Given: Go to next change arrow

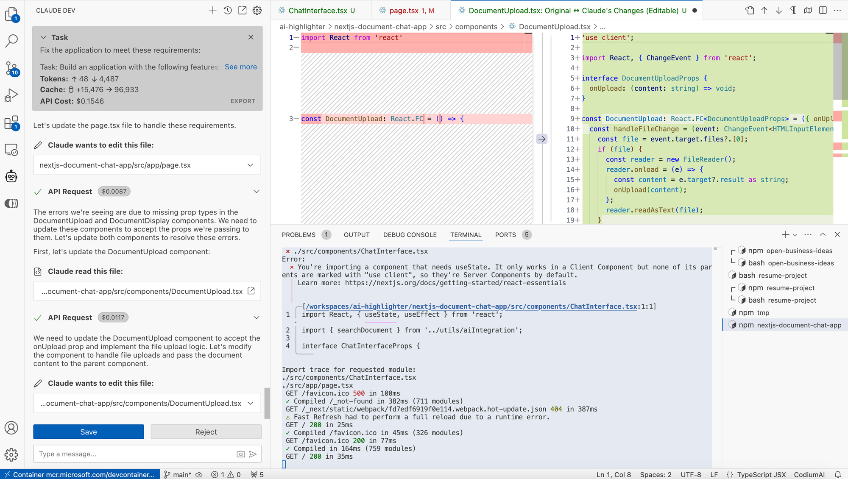Looking at the screenshot, I should (779, 11).
